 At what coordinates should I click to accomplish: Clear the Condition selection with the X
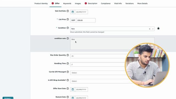150,29
